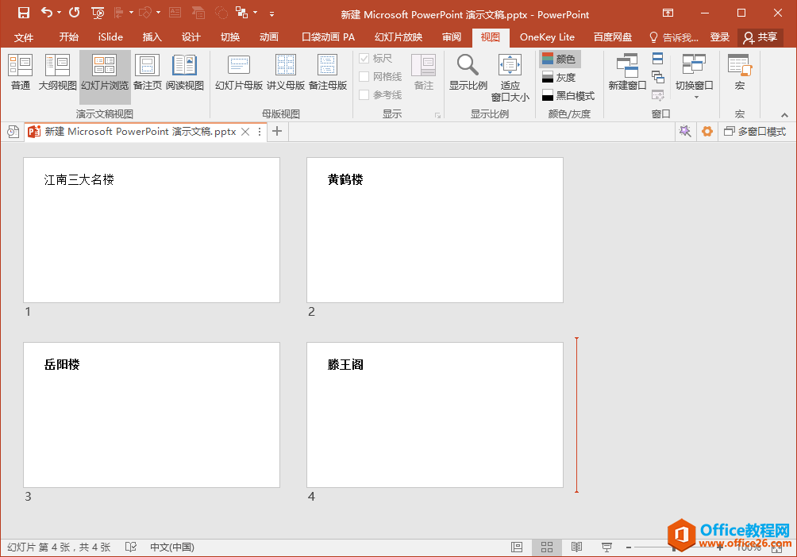The width and height of the screenshot is (797, 557).
Task: Click the 登录 sign-in link
Action: 720,37
